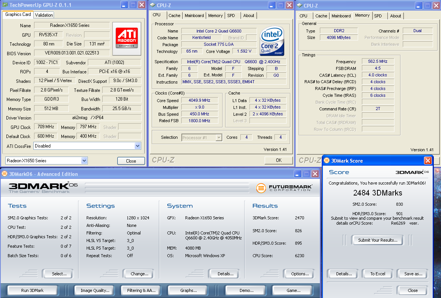Click Submit Your Results...
This screenshot has width=441, height=298.
pyautogui.click(x=377, y=240)
